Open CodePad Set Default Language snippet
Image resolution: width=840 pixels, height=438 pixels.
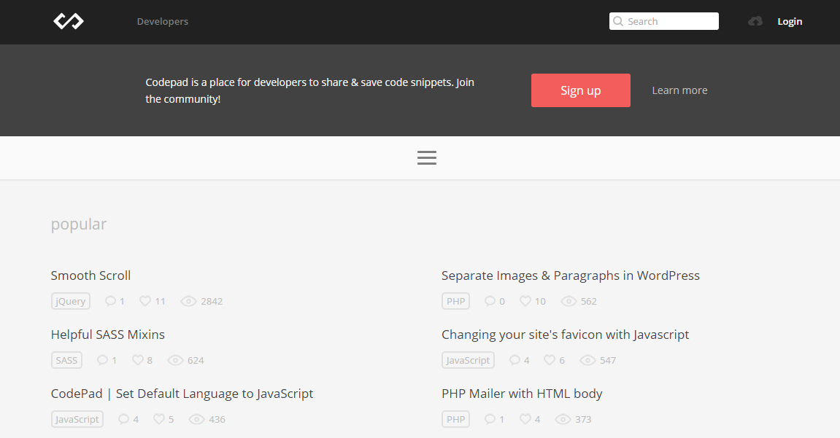pos(182,394)
